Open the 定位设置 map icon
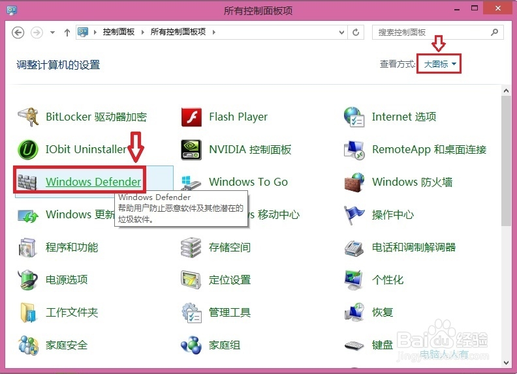The height and width of the screenshot is (374, 517). point(191,280)
